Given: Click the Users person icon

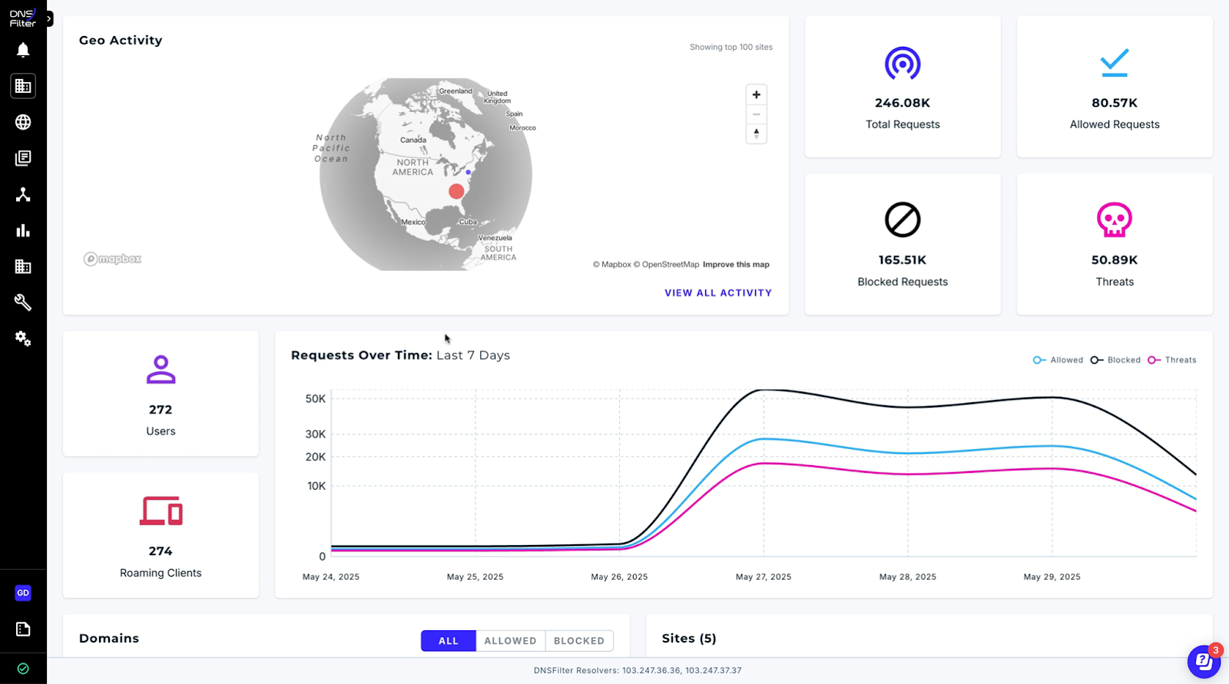Looking at the screenshot, I should coord(161,369).
